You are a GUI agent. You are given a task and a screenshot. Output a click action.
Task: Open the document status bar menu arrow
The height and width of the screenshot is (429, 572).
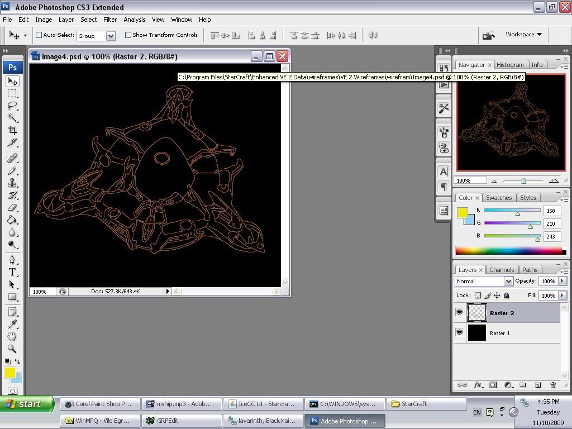[168, 291]
